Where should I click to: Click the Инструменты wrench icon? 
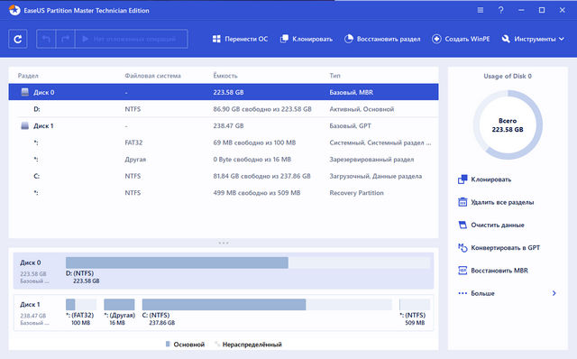pos(506,39)
